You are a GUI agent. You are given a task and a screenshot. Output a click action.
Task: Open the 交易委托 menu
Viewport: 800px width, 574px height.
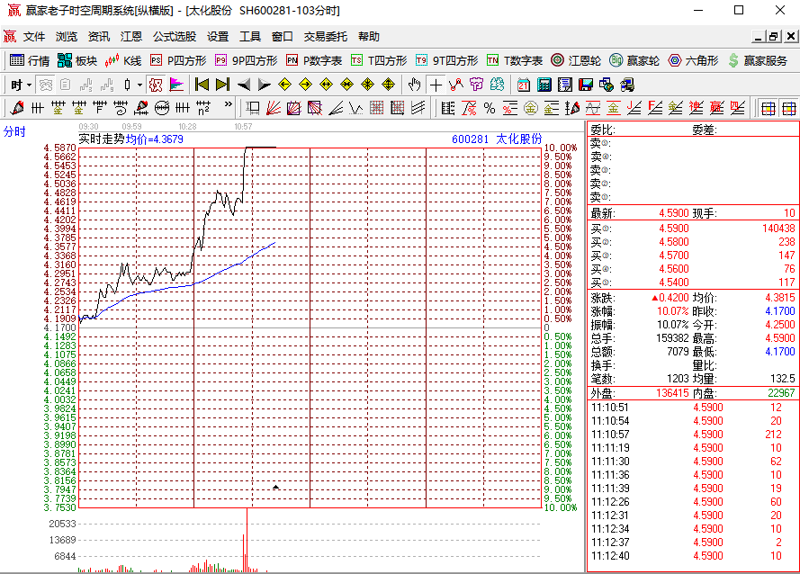point(326,37)
